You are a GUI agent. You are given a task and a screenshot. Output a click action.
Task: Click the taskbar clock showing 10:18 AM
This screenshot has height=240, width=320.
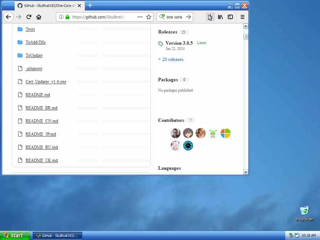[x=308, y=236]
